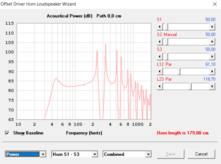Screen dimensions: 221x164
Task: Click the S1 slider thumb
Action: coord(167,27)
